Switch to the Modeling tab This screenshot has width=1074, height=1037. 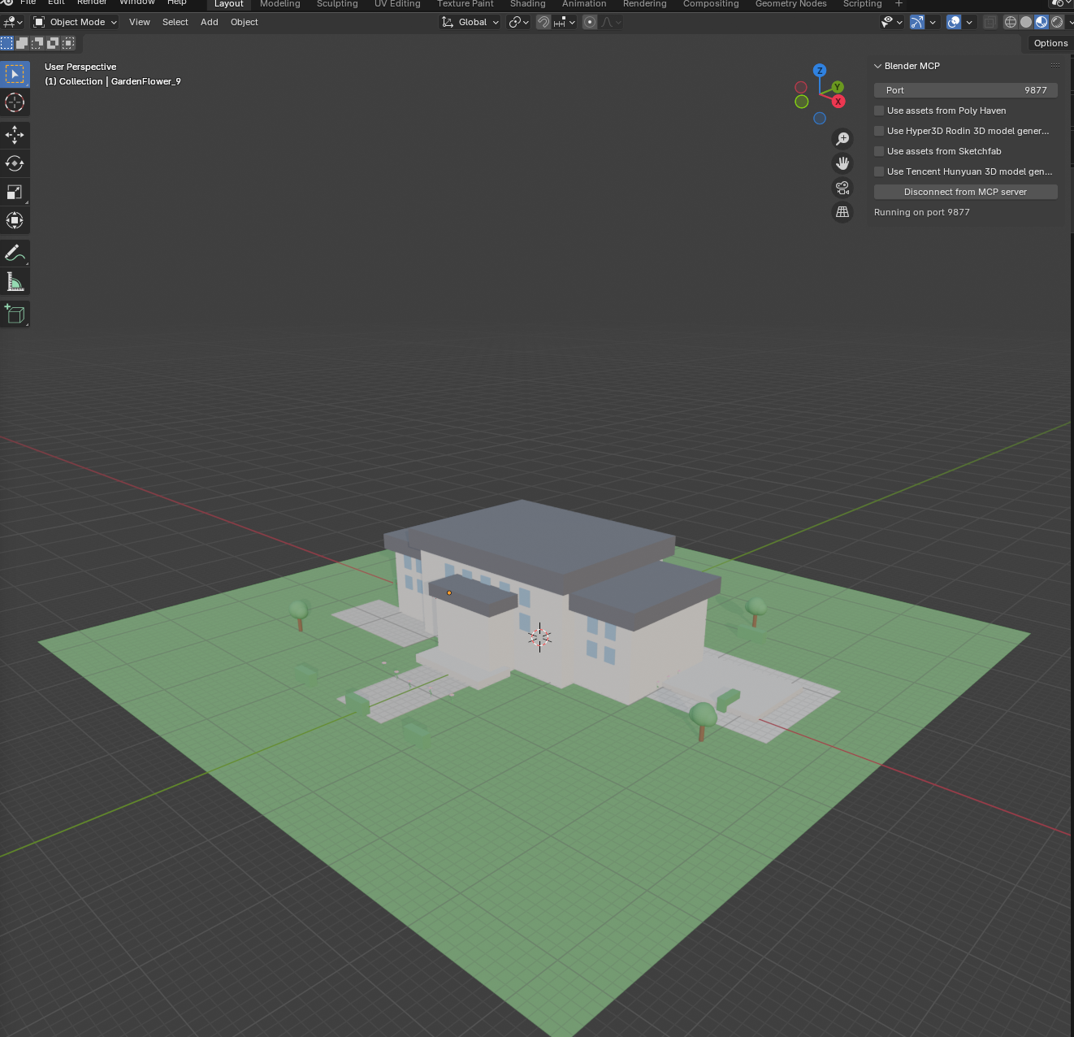(x=279, y=4)
